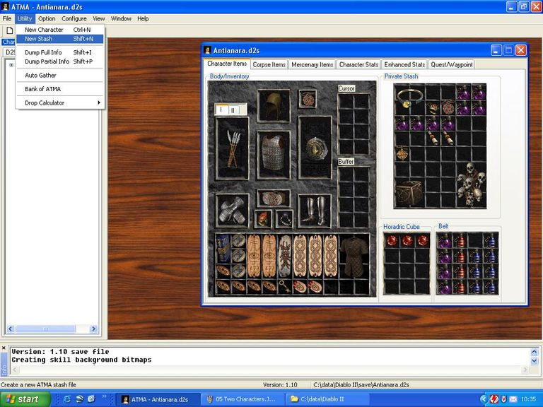Click the left panel's scroll-left arrow
Viewport: 543px width, 407px height.
(11, 329)
